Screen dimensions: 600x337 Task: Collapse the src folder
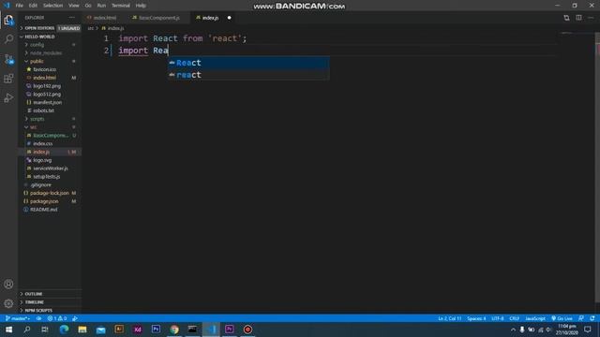(50, 127)
